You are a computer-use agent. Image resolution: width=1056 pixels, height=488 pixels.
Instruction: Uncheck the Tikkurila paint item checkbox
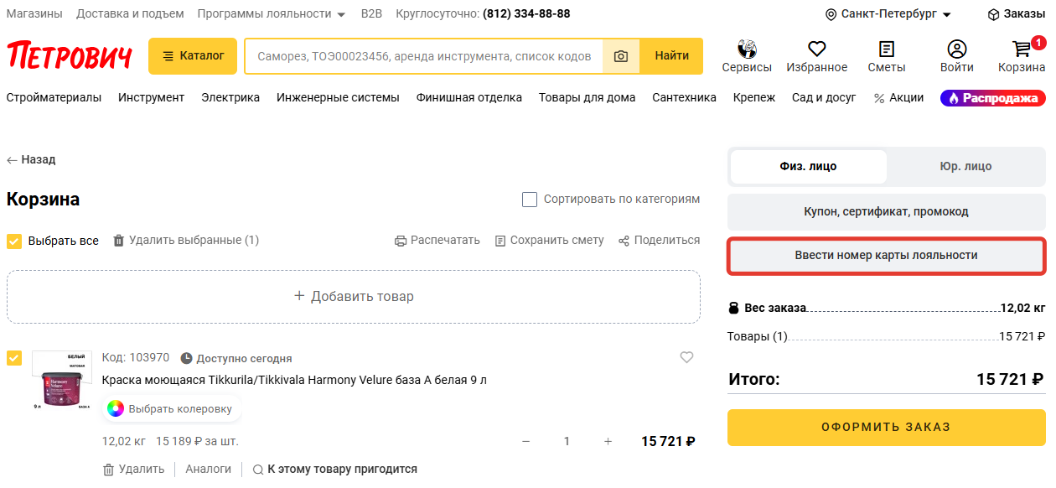[x=14, y=358]
